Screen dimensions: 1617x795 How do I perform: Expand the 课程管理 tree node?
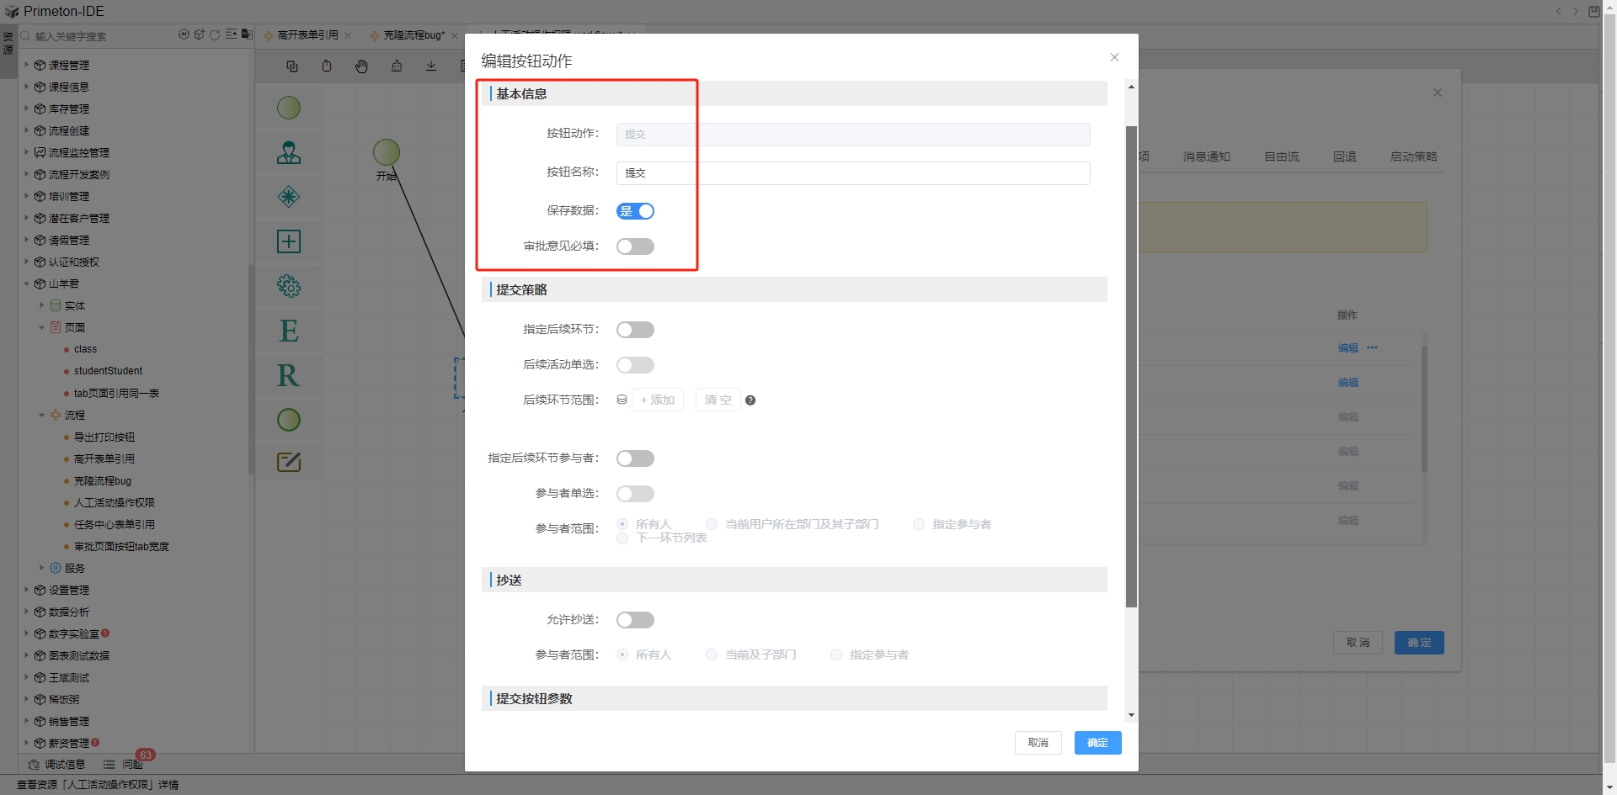(x=26, y=65)
